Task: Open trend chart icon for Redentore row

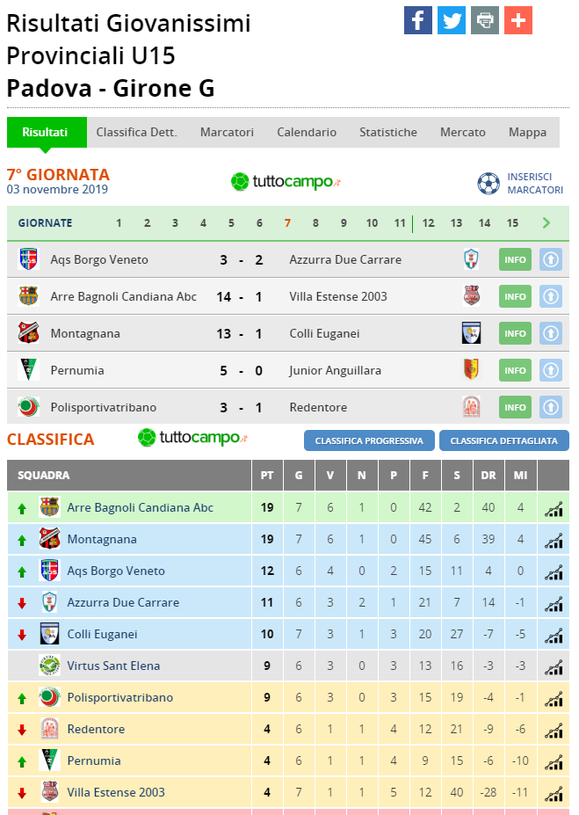Action: click(554, 731)
